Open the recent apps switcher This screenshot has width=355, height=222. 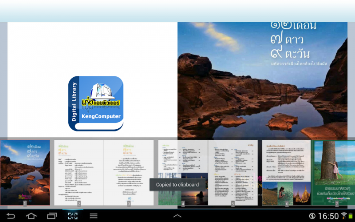point(52,216)
